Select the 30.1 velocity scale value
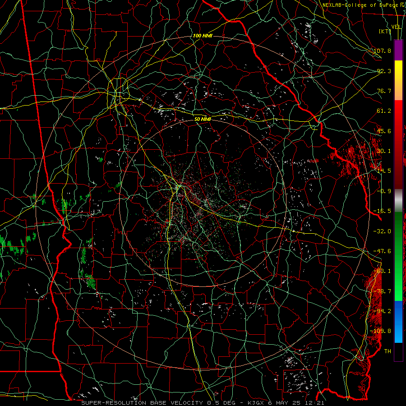 pos(384,151)
